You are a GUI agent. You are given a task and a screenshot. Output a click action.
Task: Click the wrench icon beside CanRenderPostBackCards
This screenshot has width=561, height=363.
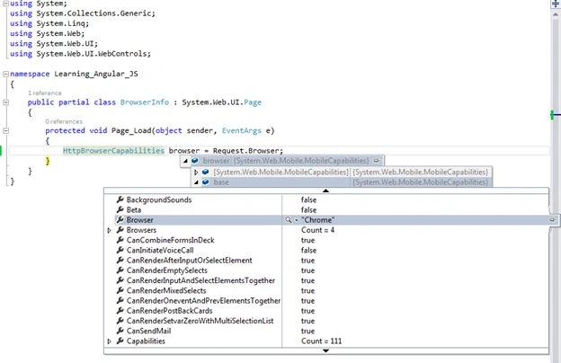point(120,310)
